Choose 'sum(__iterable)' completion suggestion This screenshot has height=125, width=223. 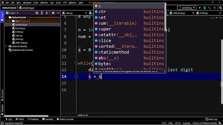pos(129,23)
